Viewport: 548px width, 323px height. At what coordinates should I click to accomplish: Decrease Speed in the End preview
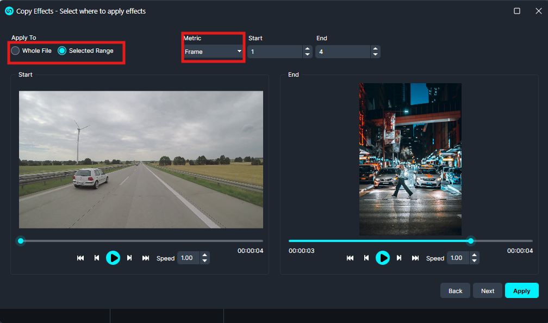pyautogui.click(x=474, y=261)
